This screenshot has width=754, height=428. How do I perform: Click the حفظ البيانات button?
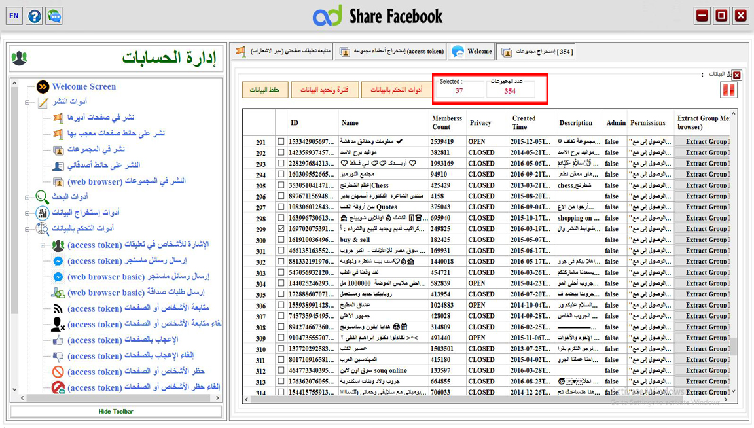[x=264, y=90]
